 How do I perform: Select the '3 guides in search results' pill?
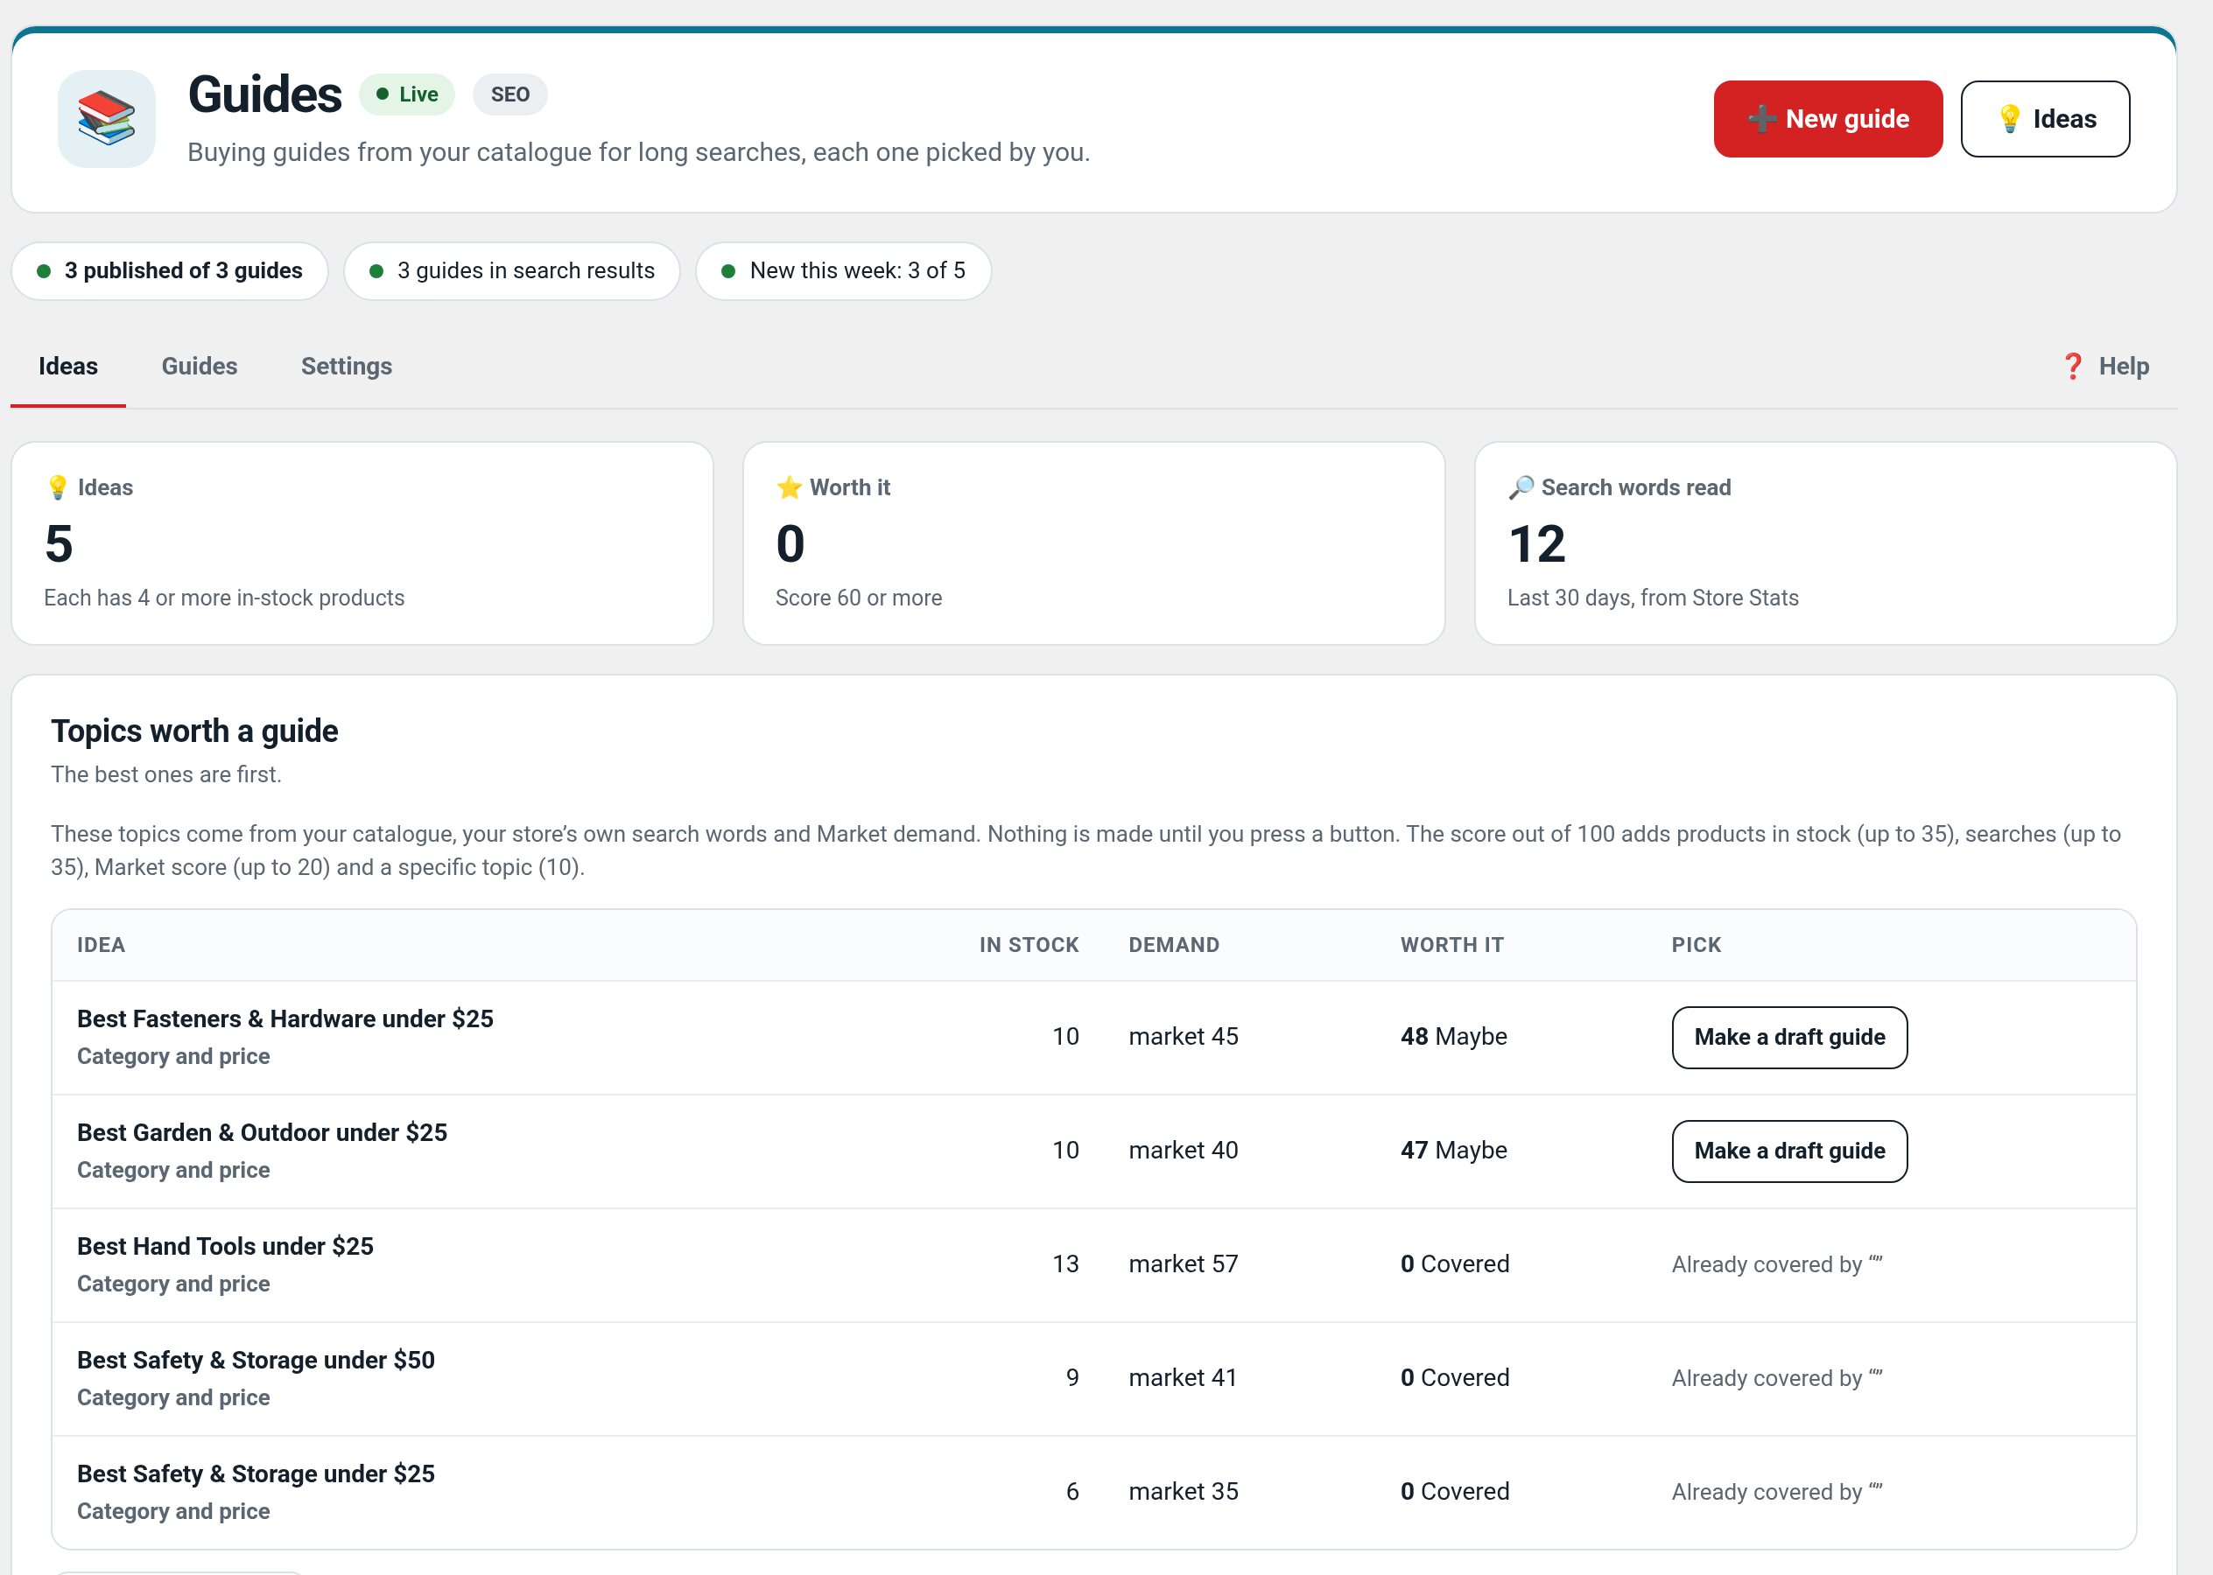[x=512, y=270]
